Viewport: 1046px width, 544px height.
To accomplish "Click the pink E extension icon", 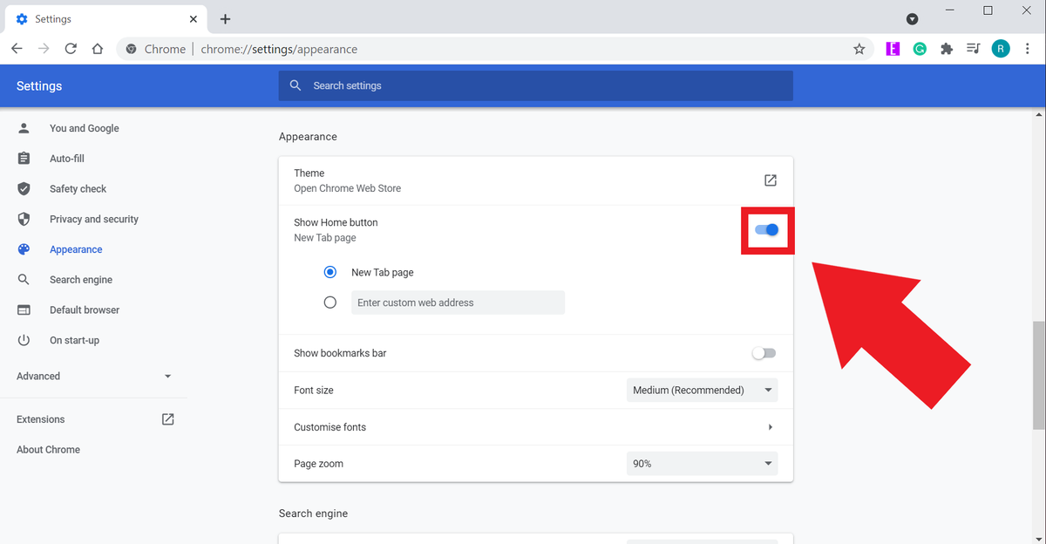I will point(893,49).
